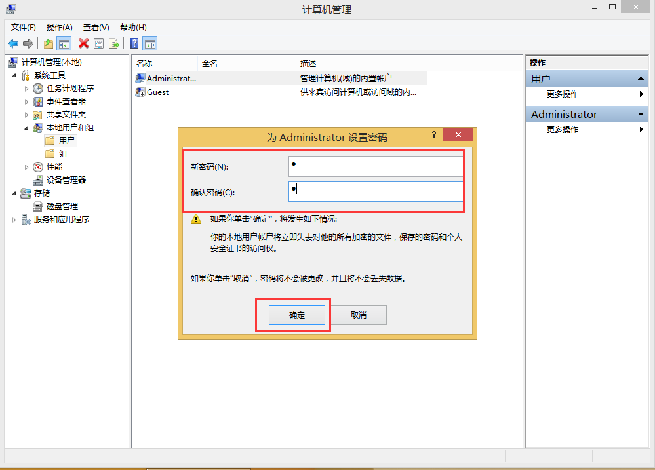The height and width of the screenshot is (470, 655).
Task: Click the red Delete X toolbar icon
Action: [x=83, y=43]
